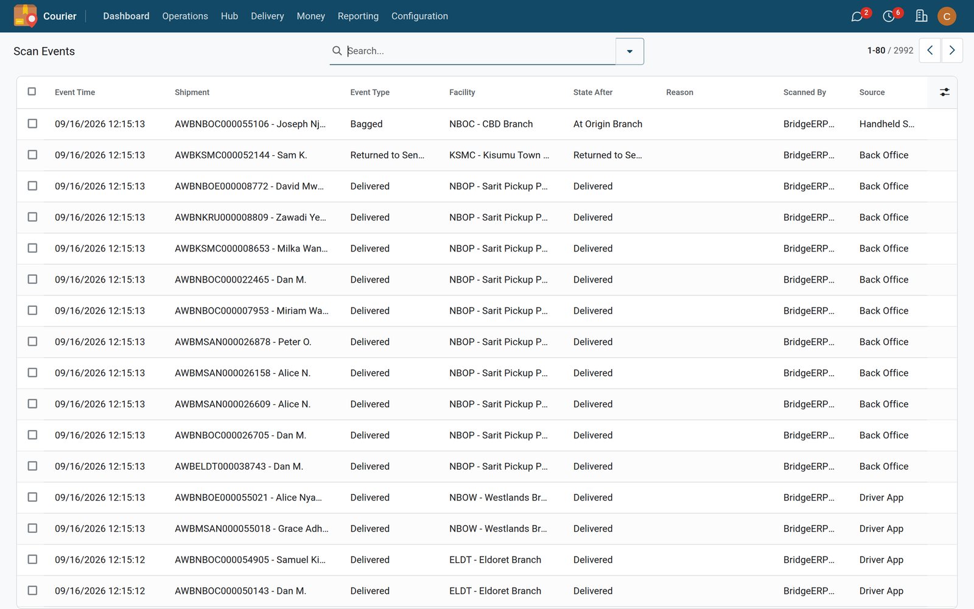Open the Delivery menu
974x609 pixels.
click(x=267, y=16)
